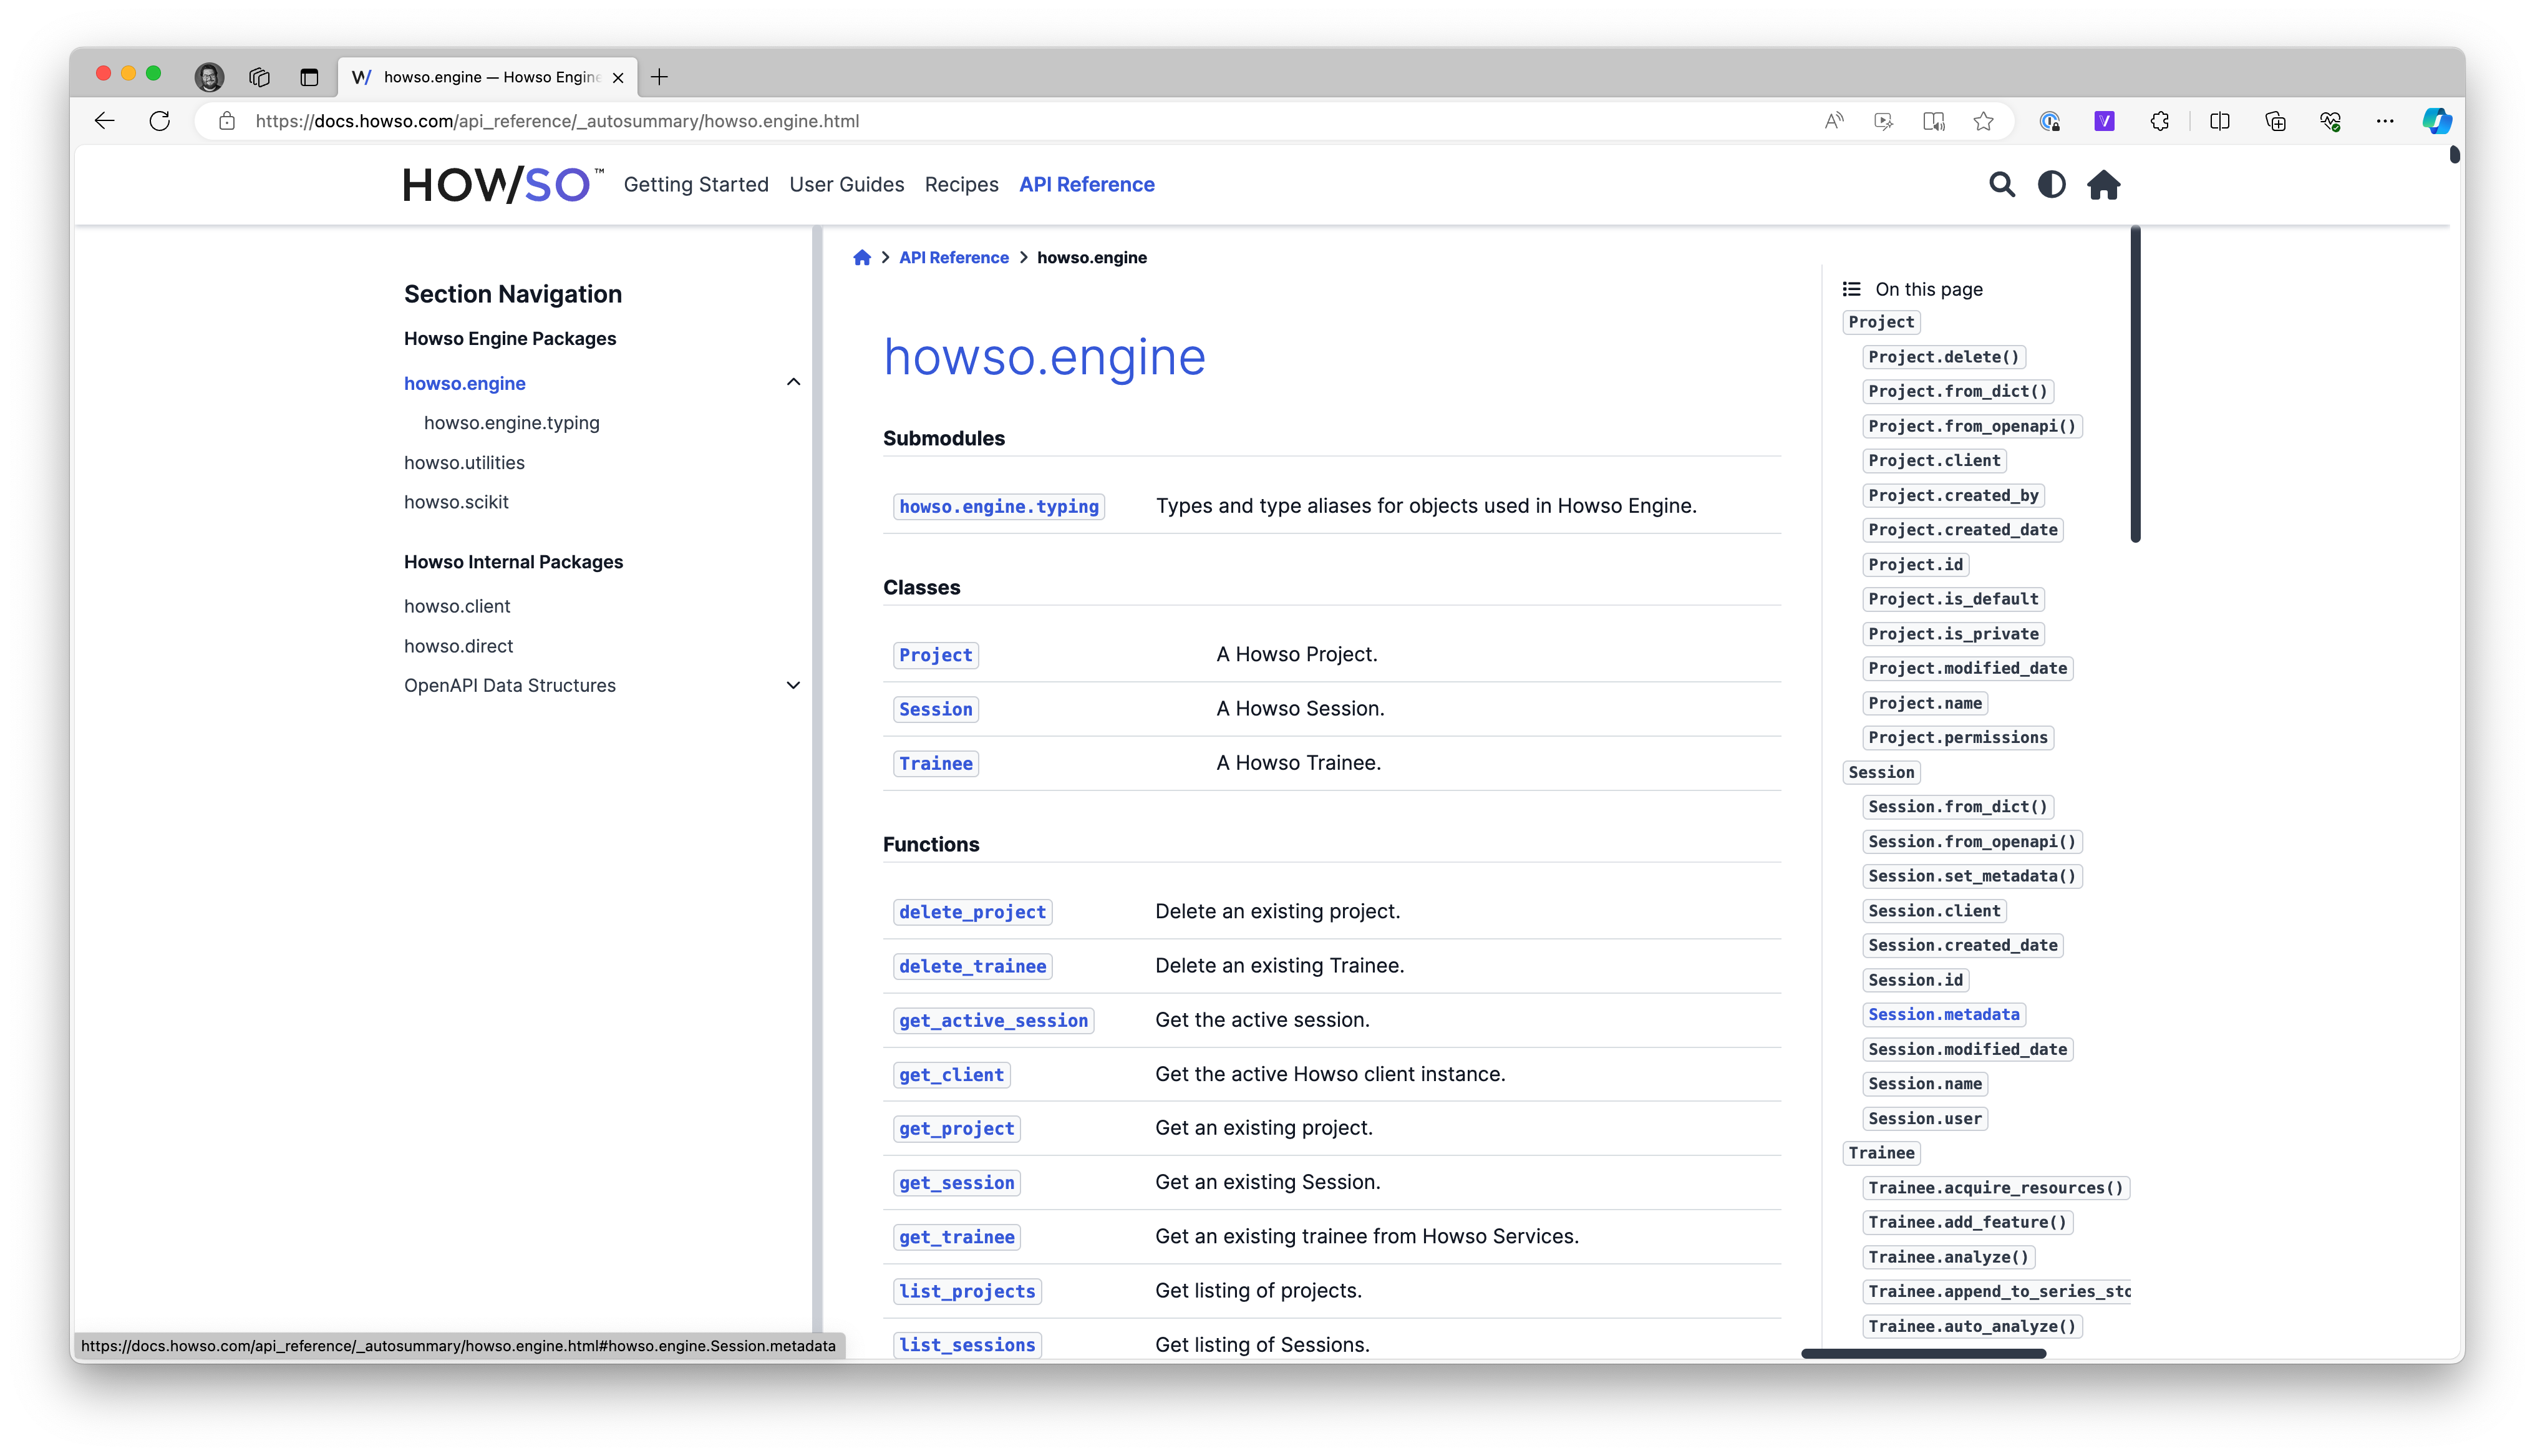Click the browser refresh button
2535x1456 pixels.
pos(160,121)
